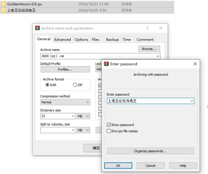Expand the Archive name dropdown arrow
The width and height of the screenshot is (208, 174).
[157, 56]
